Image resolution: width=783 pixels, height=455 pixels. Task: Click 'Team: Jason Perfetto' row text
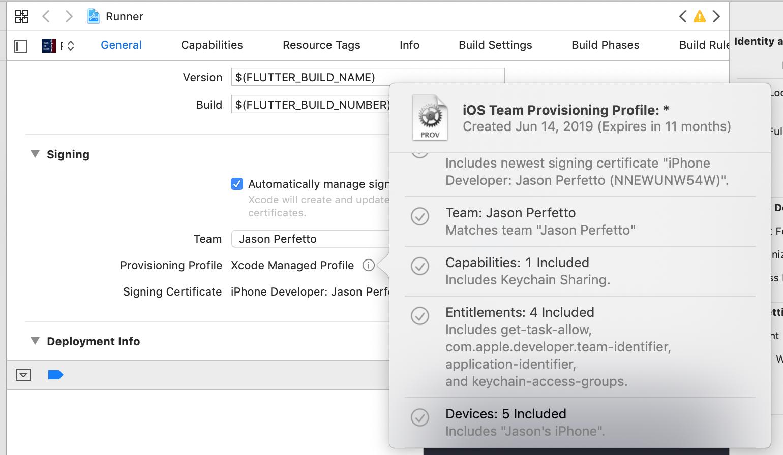point(510,213)
